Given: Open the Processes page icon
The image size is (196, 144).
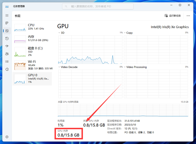Looking at the screenshot, I should [x=7, y=23].
